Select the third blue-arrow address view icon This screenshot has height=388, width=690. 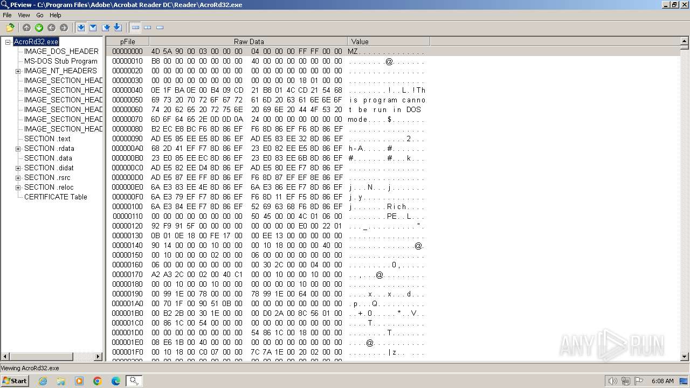106,27
